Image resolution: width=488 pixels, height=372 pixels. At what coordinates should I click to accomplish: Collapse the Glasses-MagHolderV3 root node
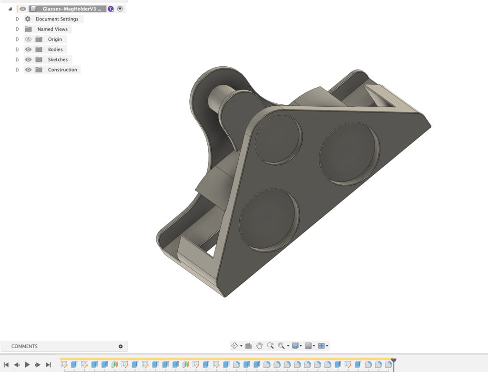pyautogui.click(x=10, y=9)
